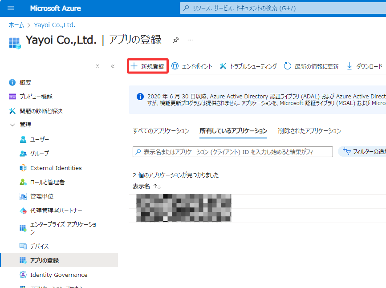Click the 代理管理者パートナー icon

pos(23,211)
